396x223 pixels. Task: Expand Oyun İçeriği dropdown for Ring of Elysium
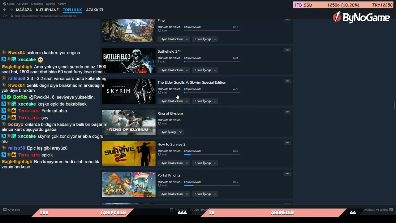coord(170,132)
